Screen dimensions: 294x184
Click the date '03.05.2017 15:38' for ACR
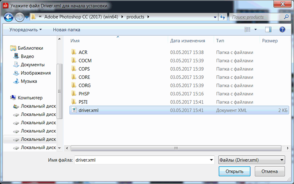click(187, 52)
